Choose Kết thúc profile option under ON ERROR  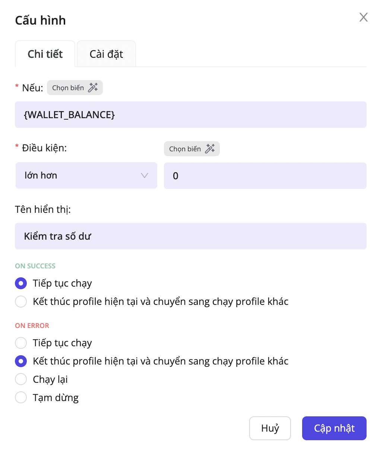pyautogui.click(x=21, y=361)
